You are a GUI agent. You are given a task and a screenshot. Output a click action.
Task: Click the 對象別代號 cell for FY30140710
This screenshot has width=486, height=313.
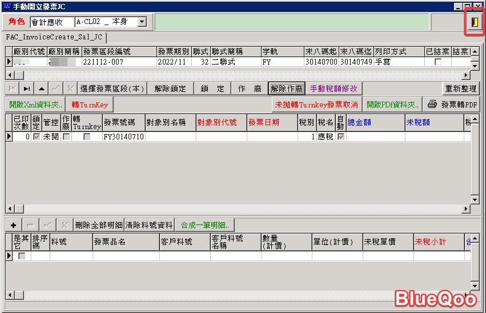click(221, 137)
